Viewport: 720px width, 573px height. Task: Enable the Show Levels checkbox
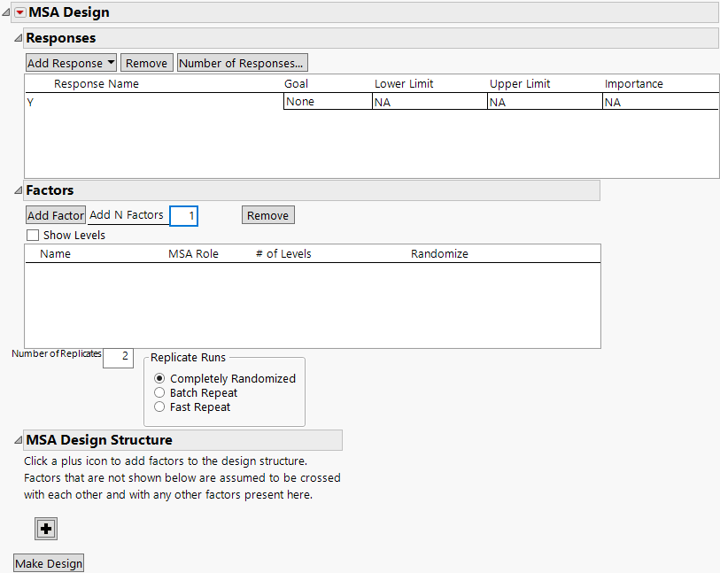point(33,236)
